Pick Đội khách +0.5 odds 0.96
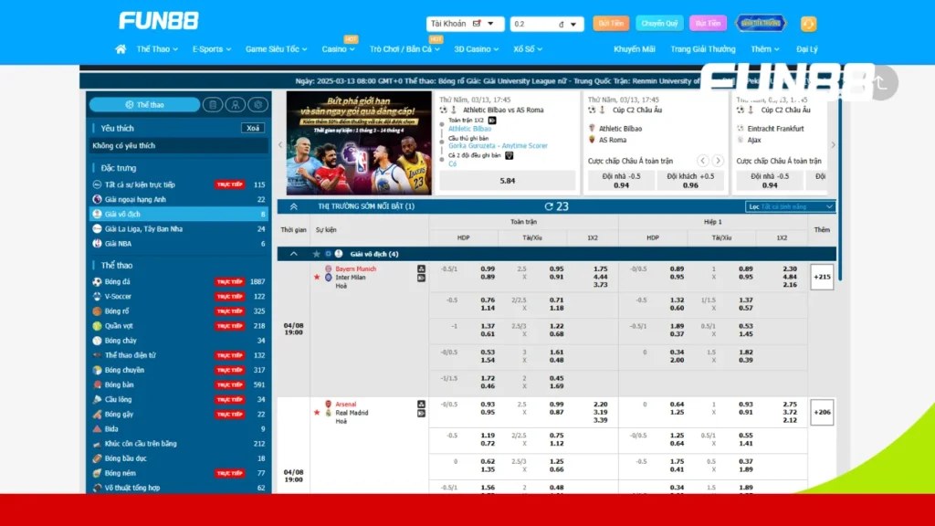This screenshot has width=935, height=526. pos(690,181)
